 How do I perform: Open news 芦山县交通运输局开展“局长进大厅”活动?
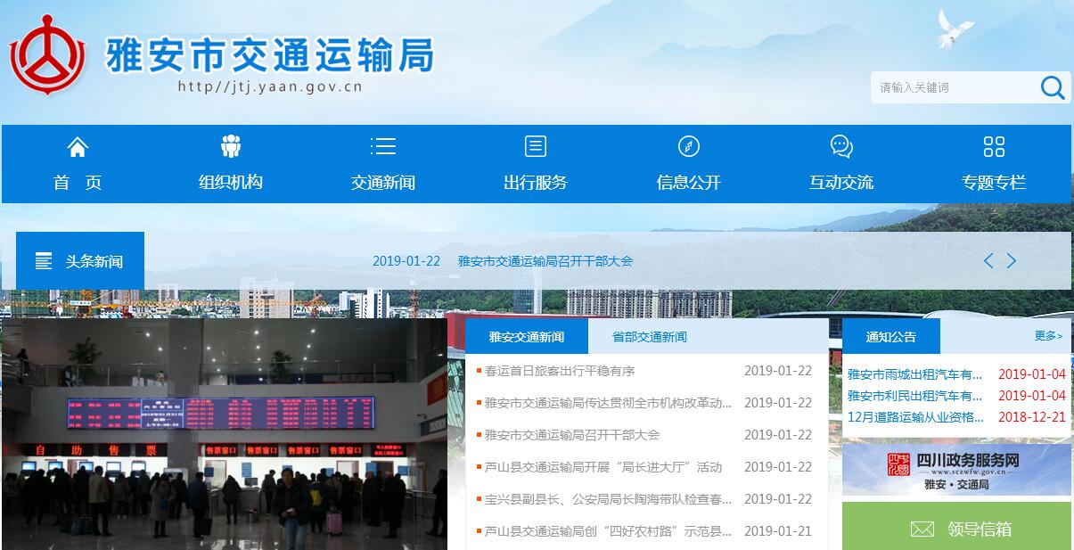coord(603,467)
